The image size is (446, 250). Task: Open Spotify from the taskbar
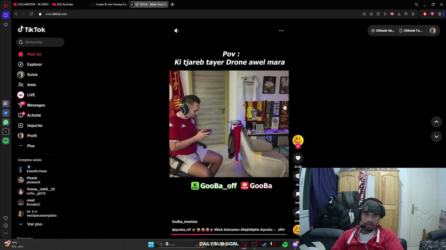click(285, 244)
